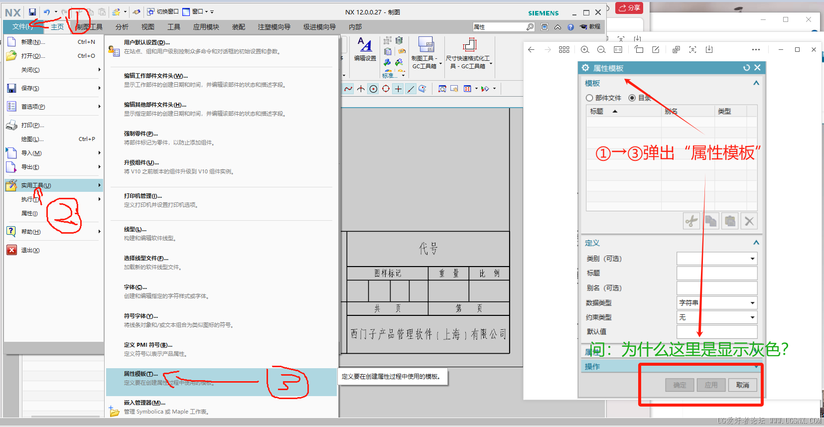
Task: Click the blue Help question mark icon
Action: coord(570,27)
